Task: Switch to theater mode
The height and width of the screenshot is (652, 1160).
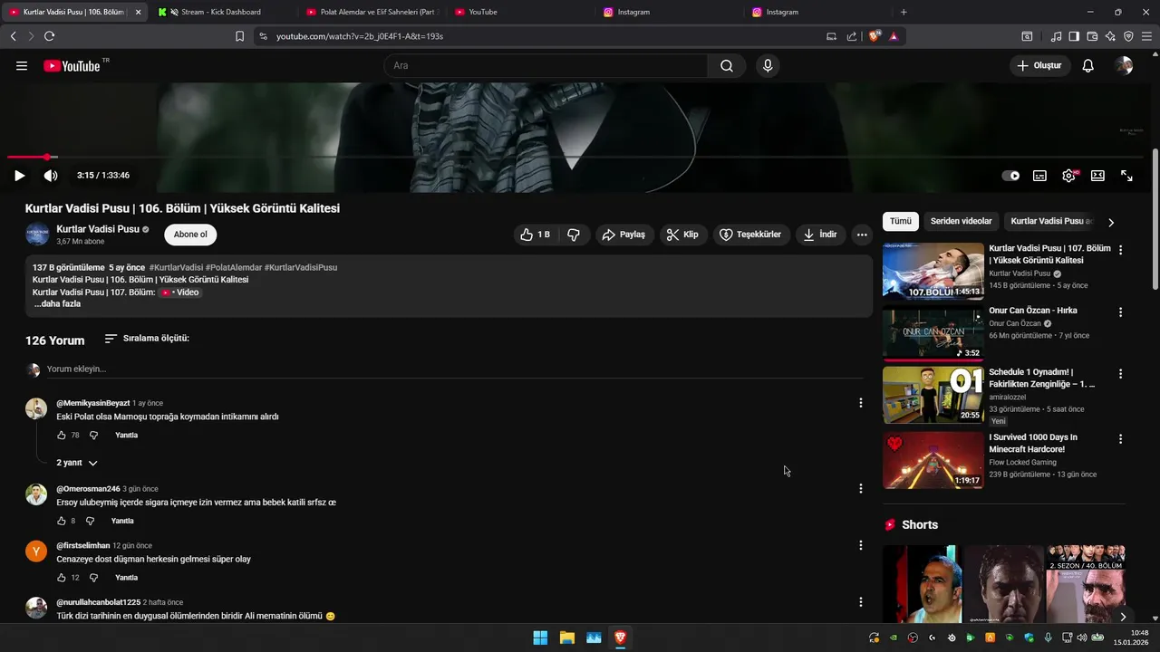Action: pos(1097,176)
